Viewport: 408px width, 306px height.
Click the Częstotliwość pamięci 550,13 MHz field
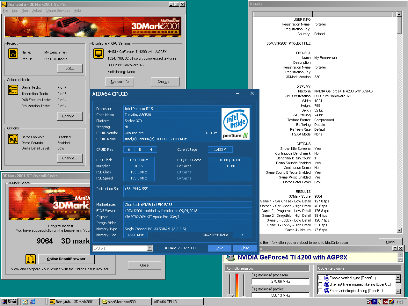[280, 295]
